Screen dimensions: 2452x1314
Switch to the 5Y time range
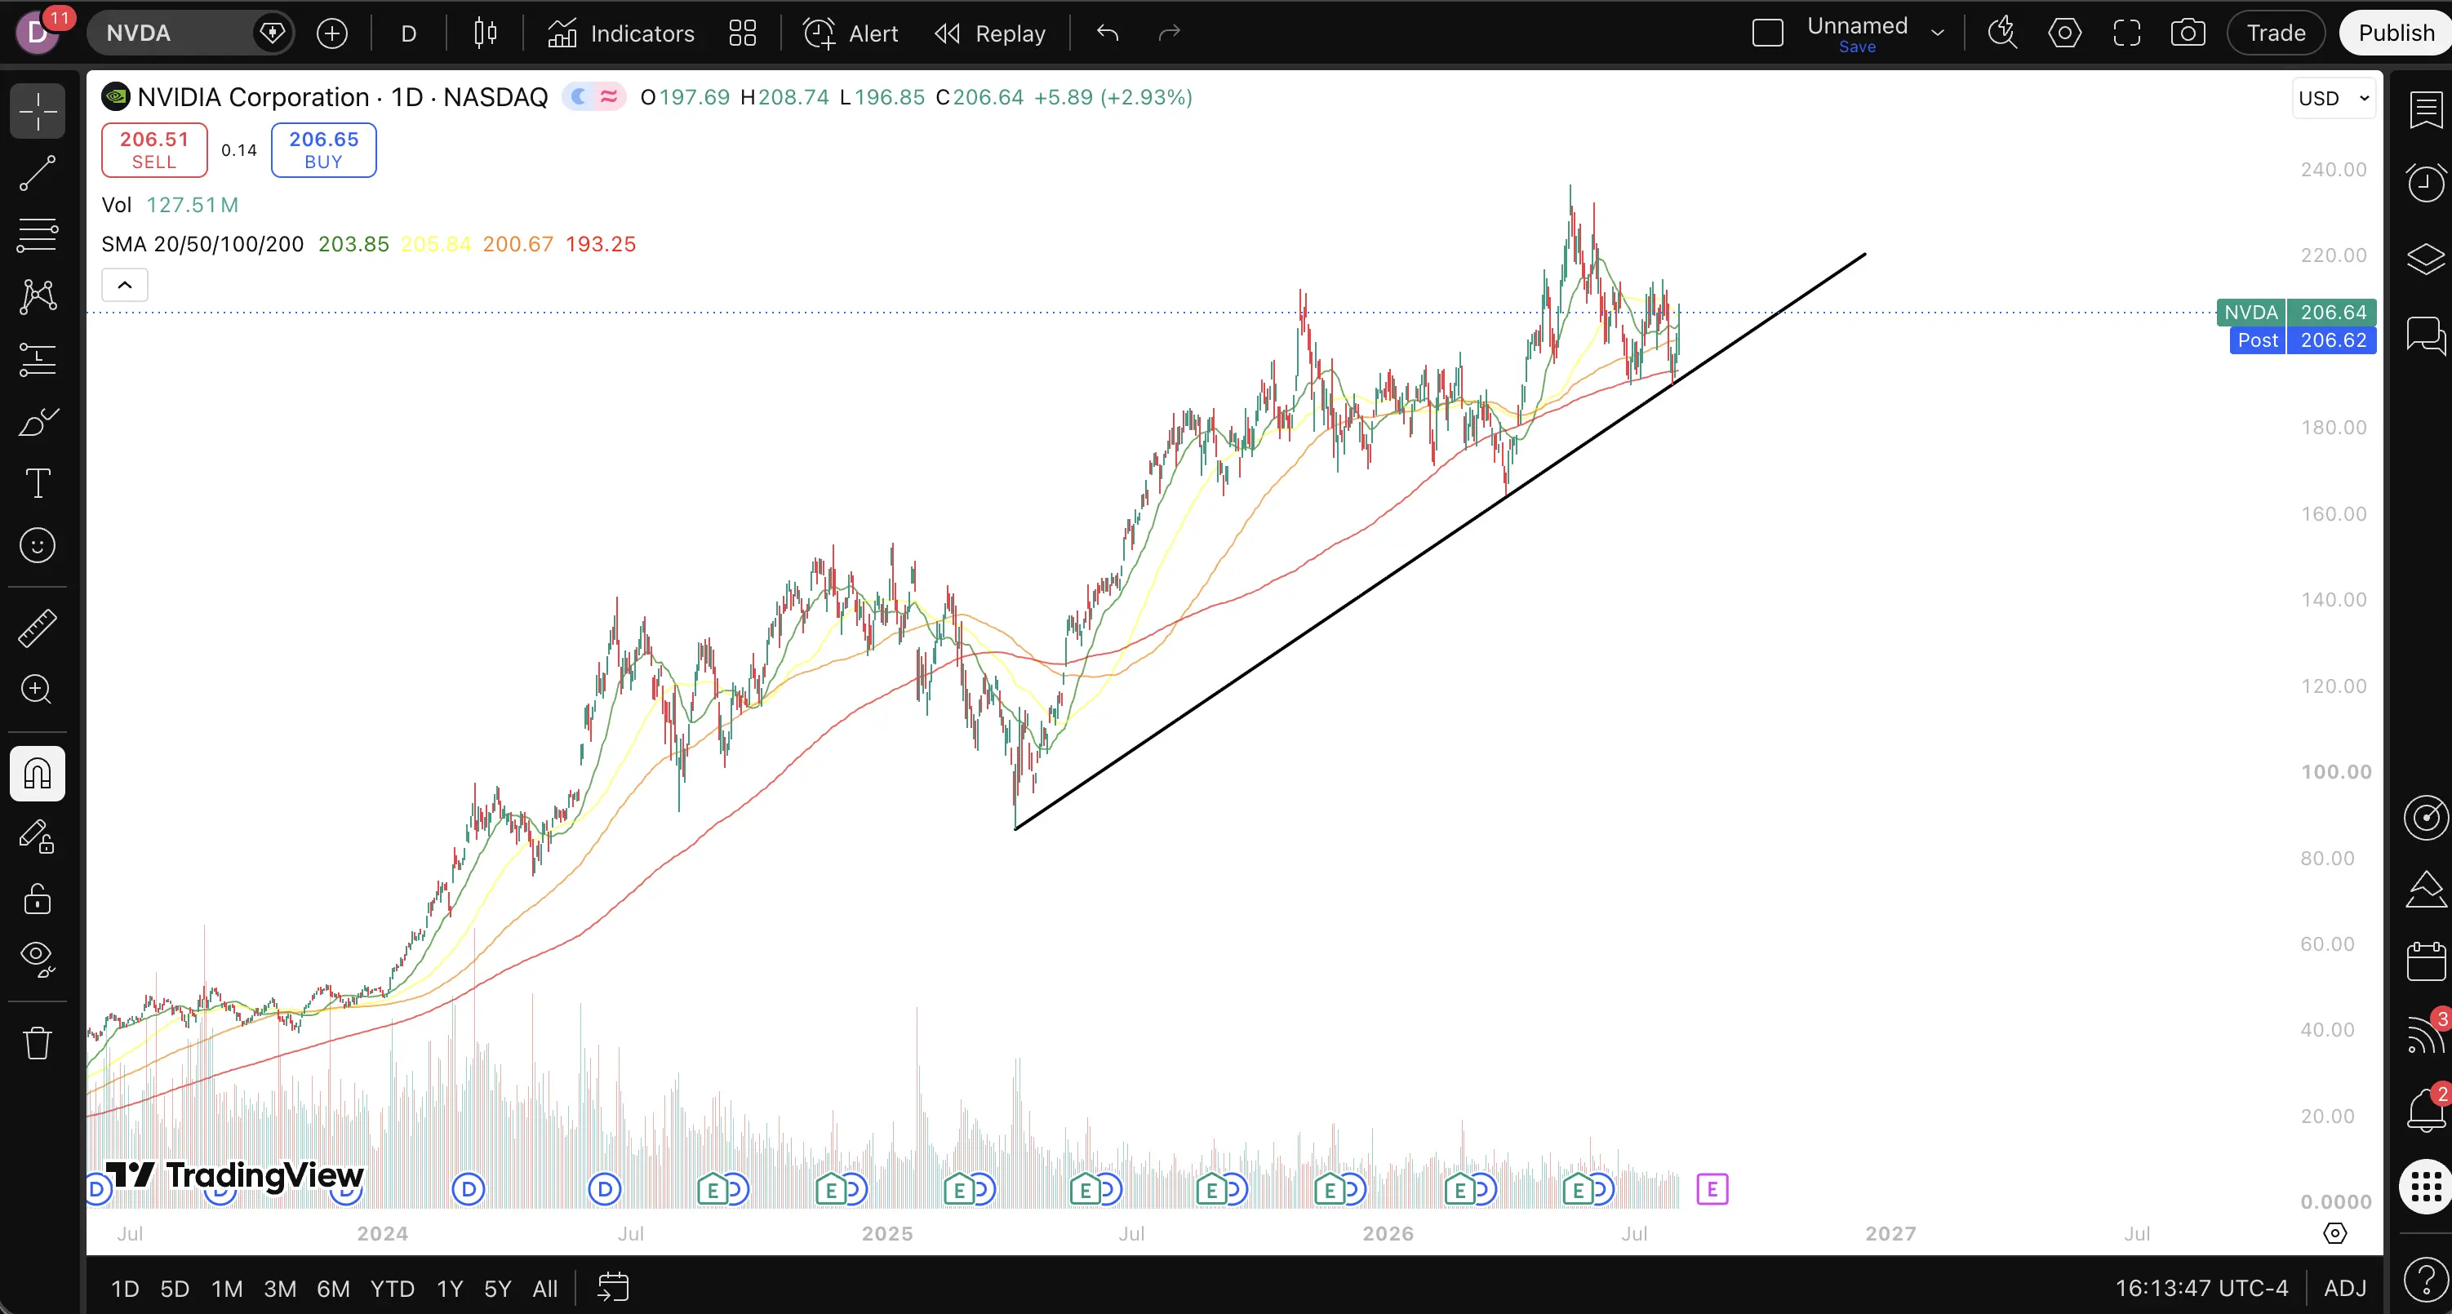(x=498, y=1289)
